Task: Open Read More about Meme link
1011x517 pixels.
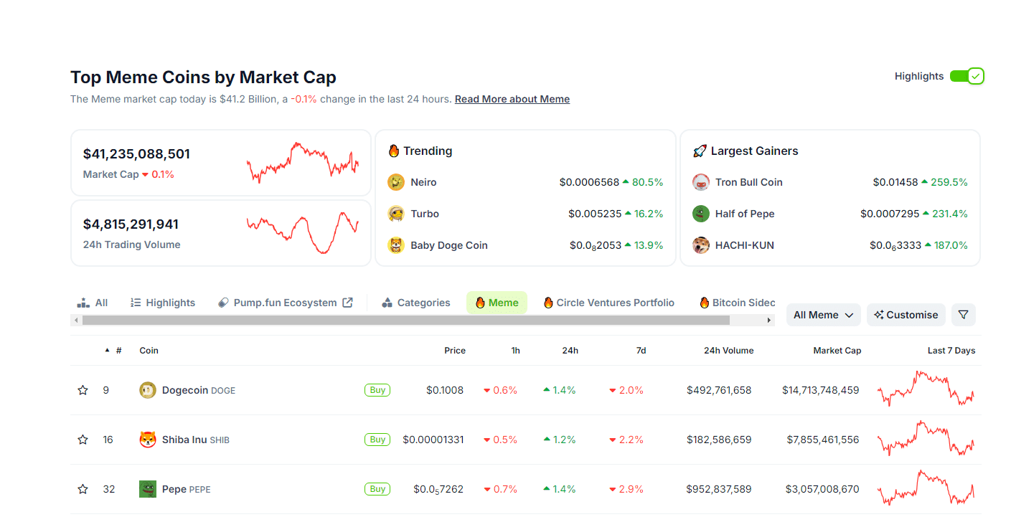Action: [x=512, y=99]
